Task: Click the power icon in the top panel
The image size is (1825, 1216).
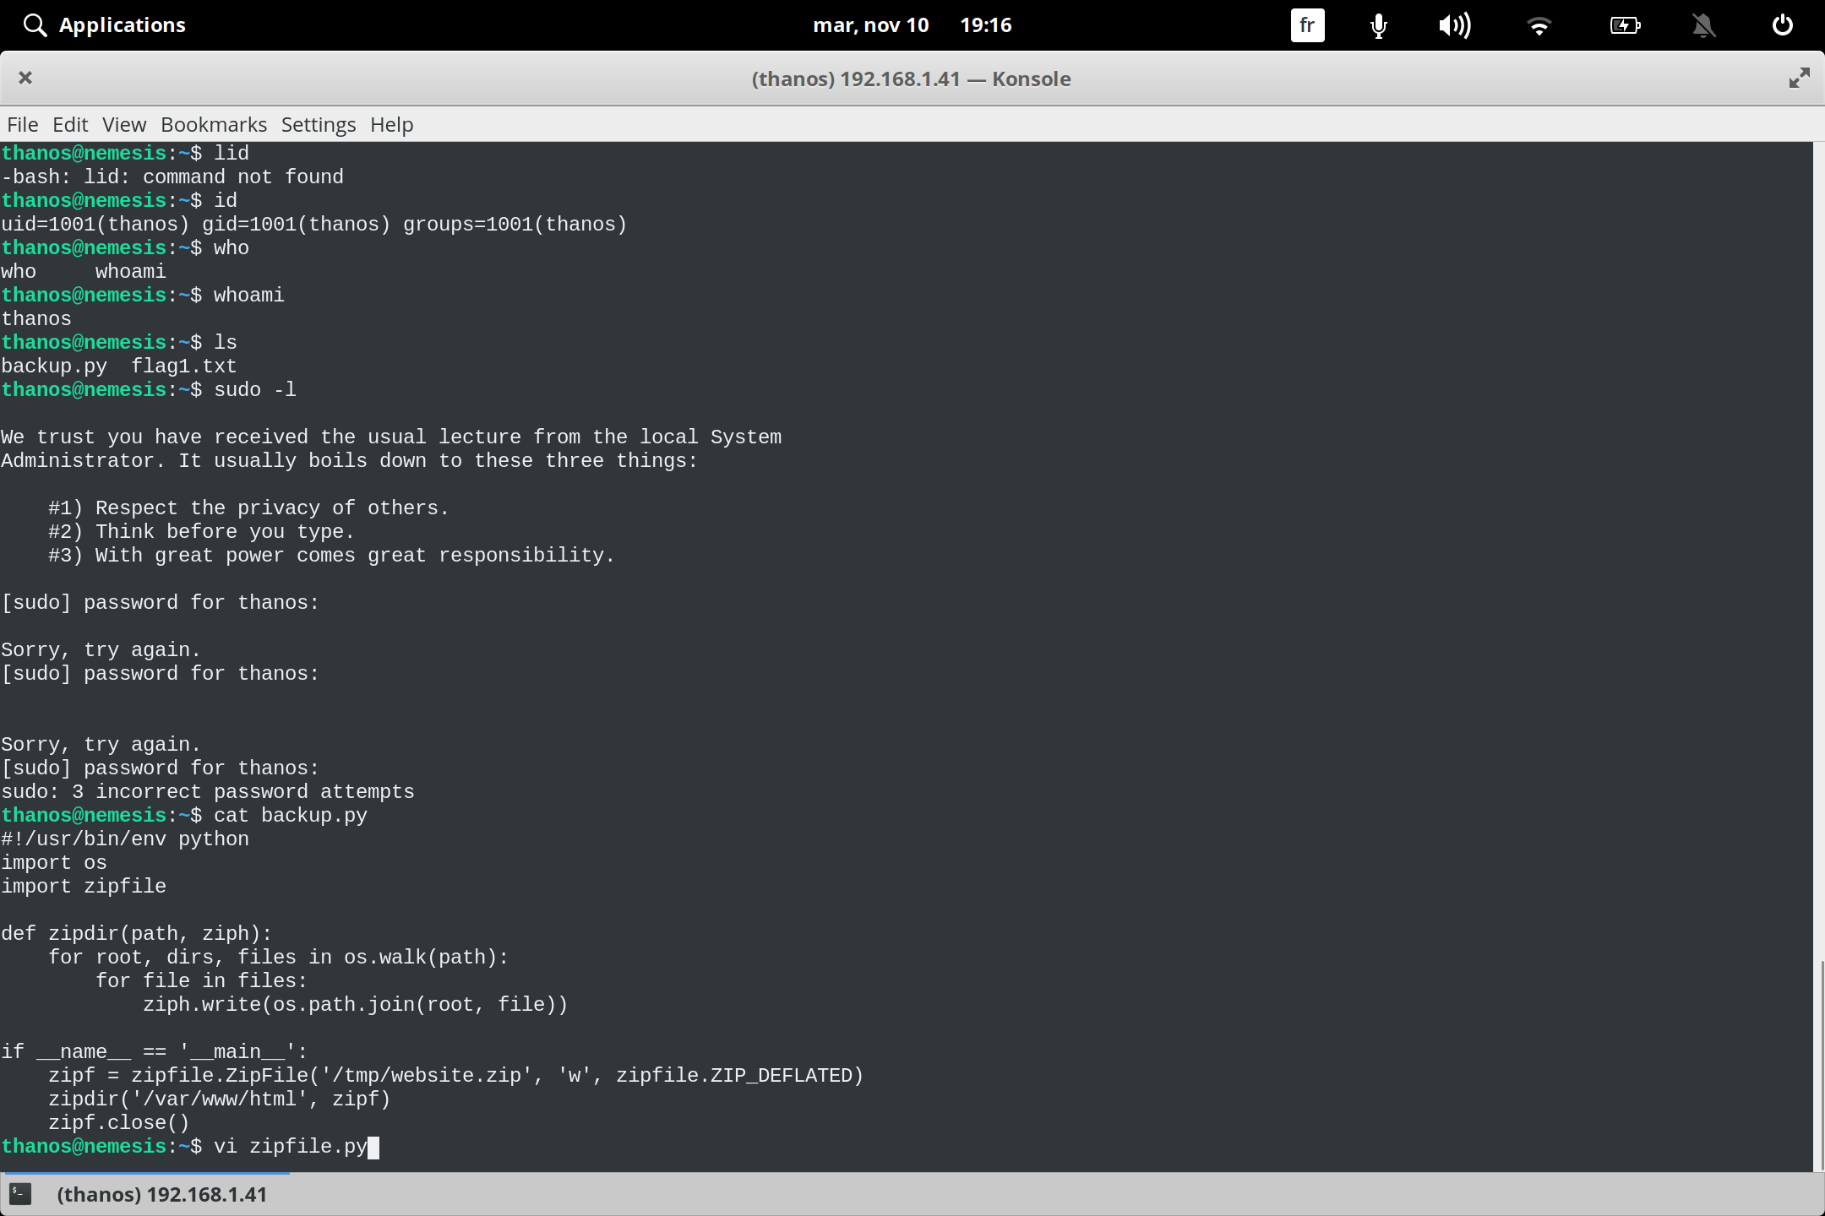Action: (x=1781, y=25)
